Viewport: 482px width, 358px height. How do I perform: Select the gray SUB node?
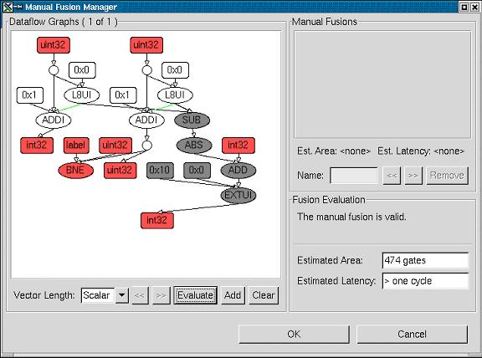point(192,120)
